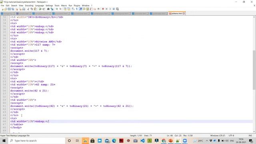This screenshot has height=144, width=256.
Task: Open the Function List panel icon
Action: [x=91, y=9]
